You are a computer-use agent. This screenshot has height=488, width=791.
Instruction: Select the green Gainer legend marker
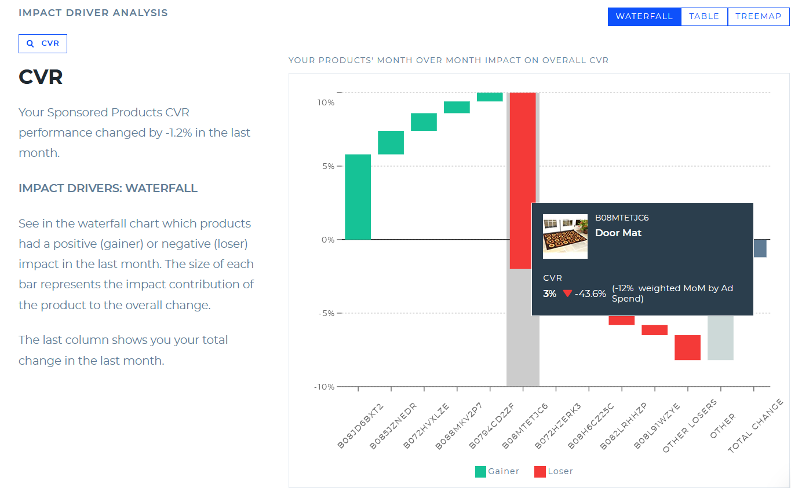tap(479, 471)
